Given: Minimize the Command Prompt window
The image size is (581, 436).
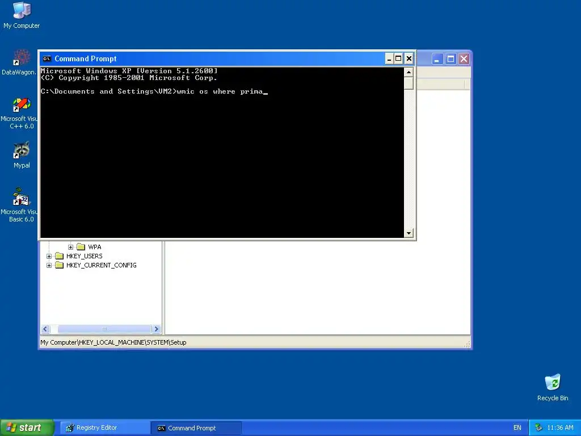Looking at the screenshot, I should [389, 58].
